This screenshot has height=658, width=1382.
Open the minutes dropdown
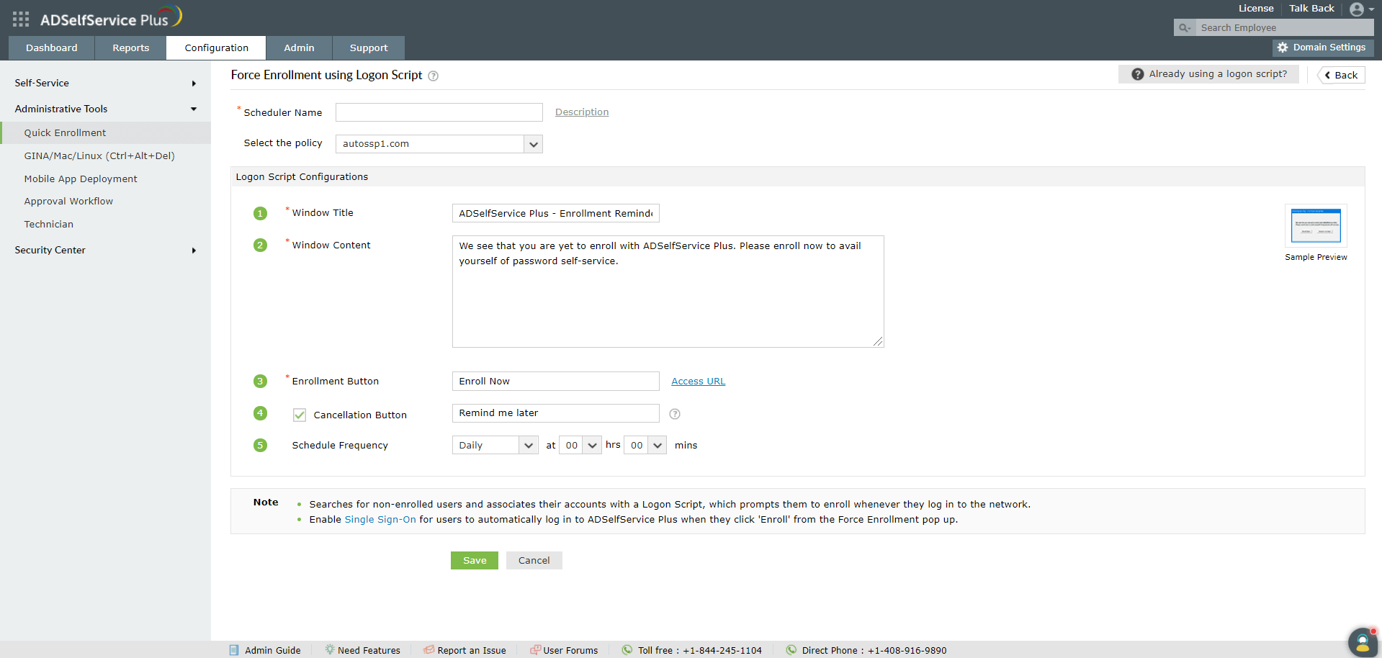(x=645, y=446)
